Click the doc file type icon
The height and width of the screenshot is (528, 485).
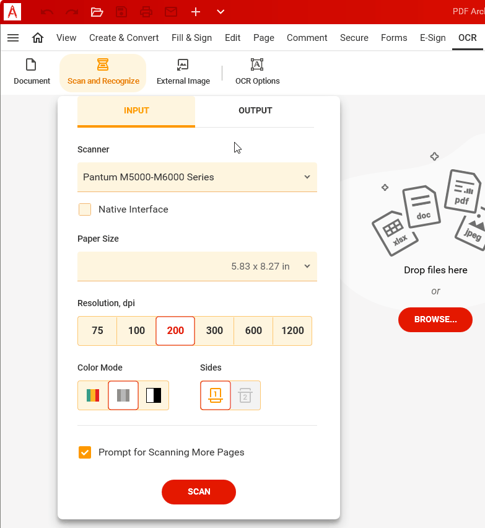pos(422,206)
